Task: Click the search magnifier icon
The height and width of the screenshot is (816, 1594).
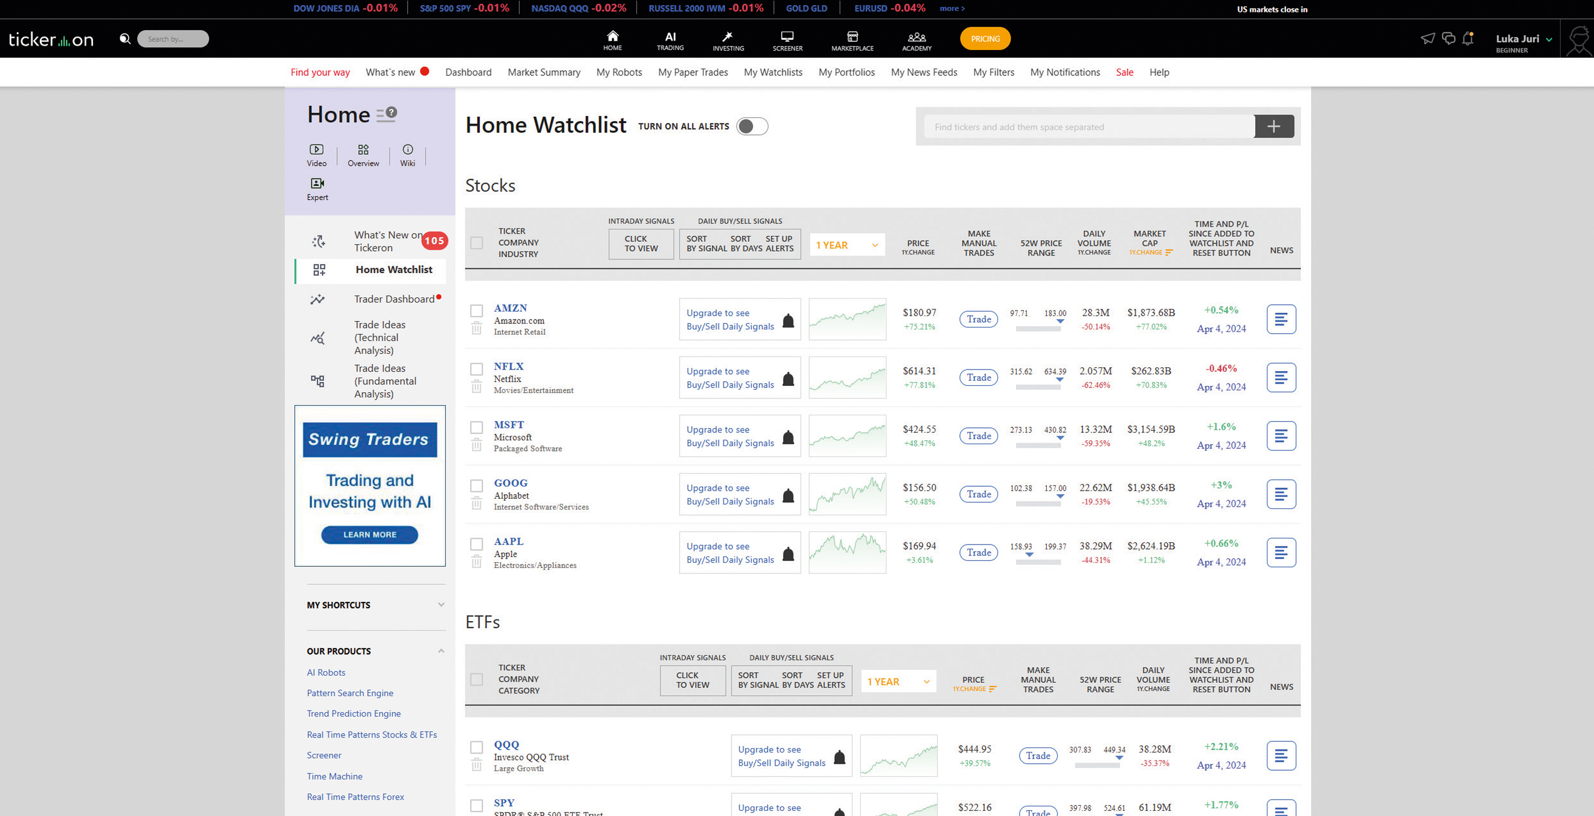Action: point(125,39)
